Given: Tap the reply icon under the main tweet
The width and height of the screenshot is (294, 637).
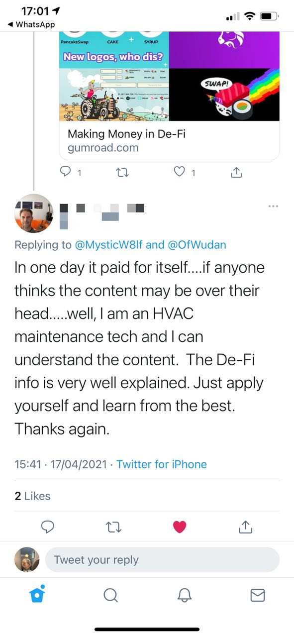Looking at the screenshot, I should point(47,526).
